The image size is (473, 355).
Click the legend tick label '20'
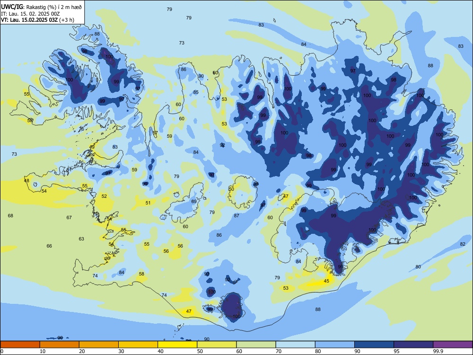pyautogui.click(x=82, y=351)
